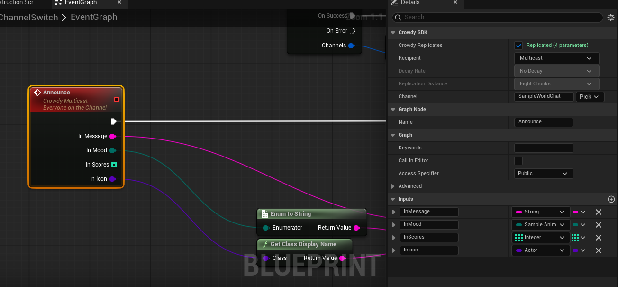Viewport: 618px width, 287px height.
Task: Collapse the Graph section
Action: pos(393,135)
